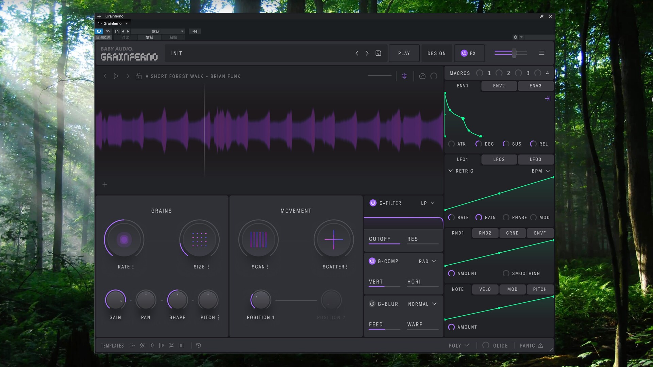Click the reset history icon in templates bar
Image resolution: width=653 pixels, height=367 pixels.
coord(199,345)
